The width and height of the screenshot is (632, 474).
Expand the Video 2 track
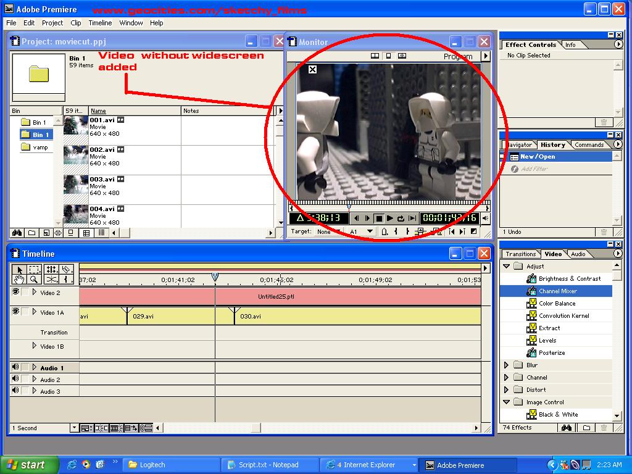point(35,292)
